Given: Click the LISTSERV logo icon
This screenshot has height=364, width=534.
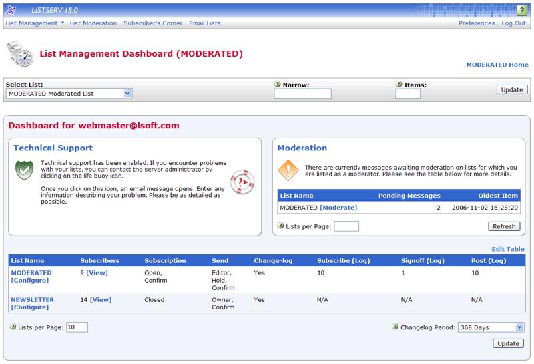Looking at the screenshot, I should 11,10.
